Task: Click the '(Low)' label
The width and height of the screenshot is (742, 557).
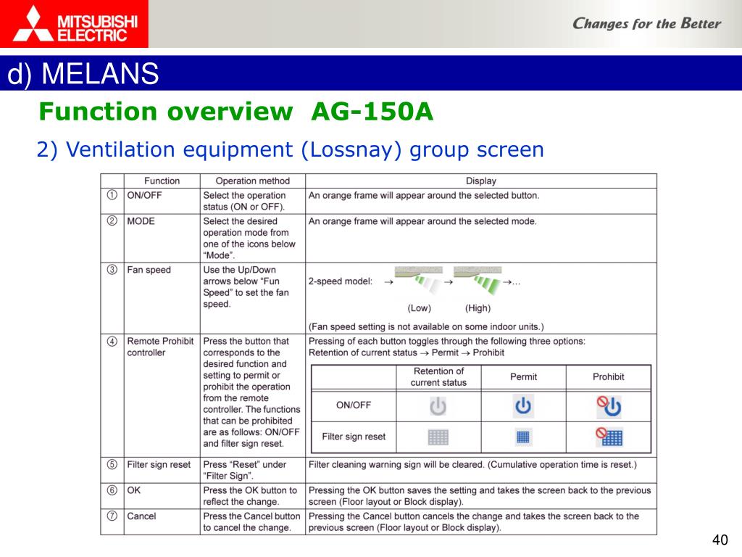Action: coord(420,308)
